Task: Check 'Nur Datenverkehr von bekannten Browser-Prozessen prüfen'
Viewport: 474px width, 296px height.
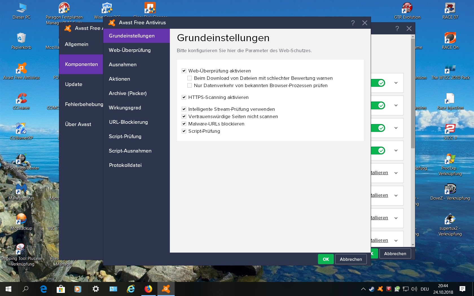Action: (x=190, y=85)
